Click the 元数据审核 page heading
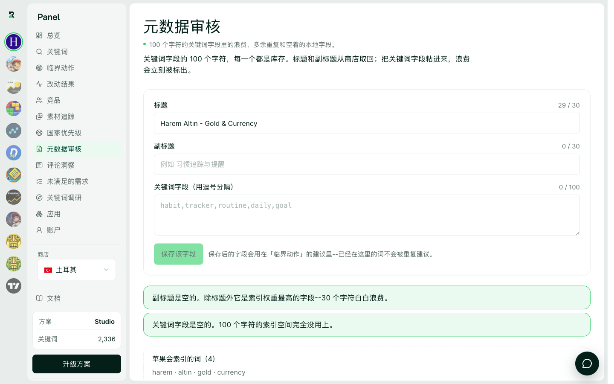This screenshot has width=614, height=384. [182, 27]
